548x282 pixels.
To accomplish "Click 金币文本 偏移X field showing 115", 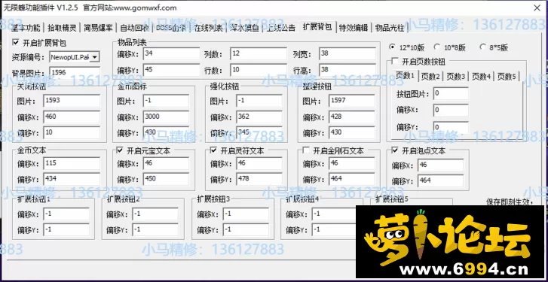I will pos(72,163).
